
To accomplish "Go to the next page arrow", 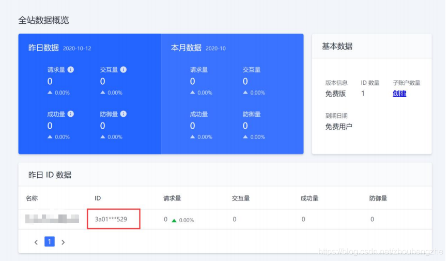I will point(63,242).
